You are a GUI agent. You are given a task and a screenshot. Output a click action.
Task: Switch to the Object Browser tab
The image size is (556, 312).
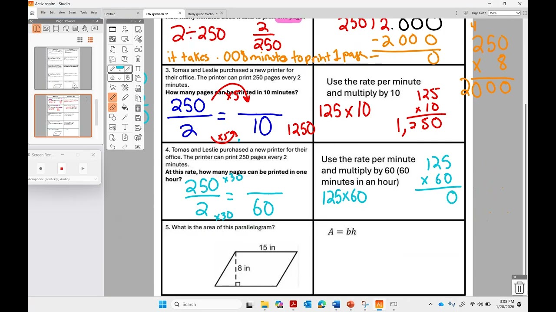point(56,29)
